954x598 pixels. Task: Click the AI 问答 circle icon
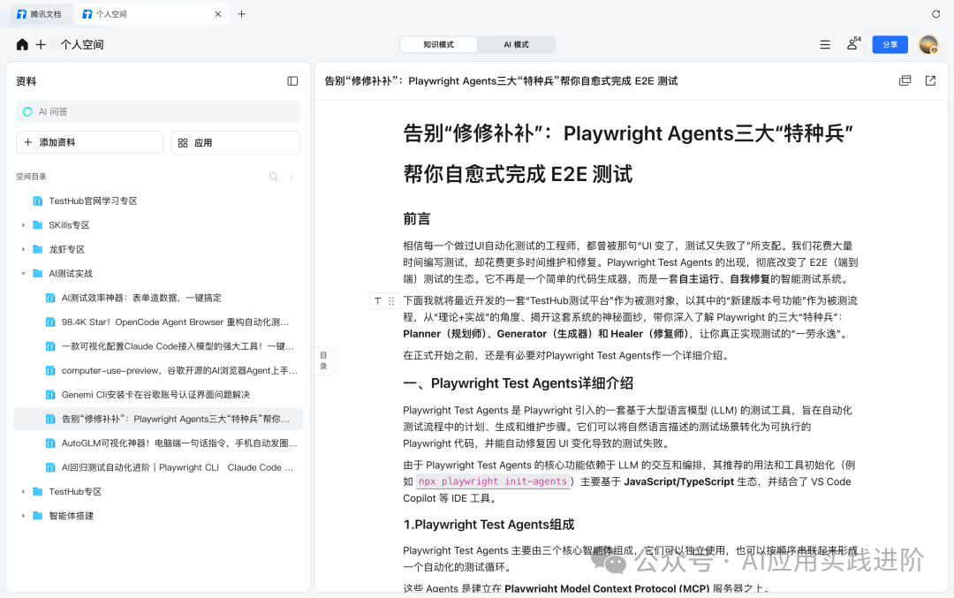pyautogui.click(x=27, y=111)
